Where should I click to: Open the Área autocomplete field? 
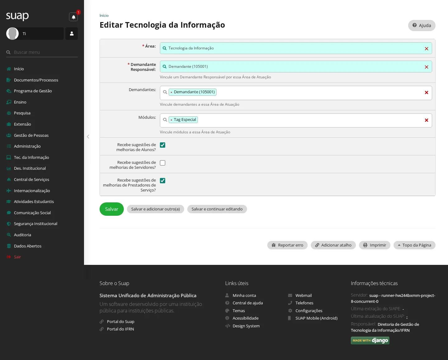[x=296, y=48]
